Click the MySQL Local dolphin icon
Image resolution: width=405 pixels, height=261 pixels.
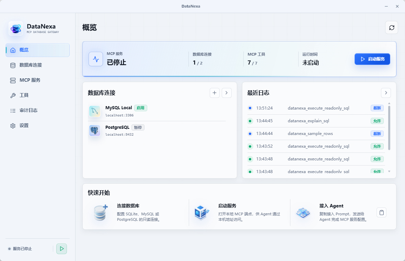[95, 111]
